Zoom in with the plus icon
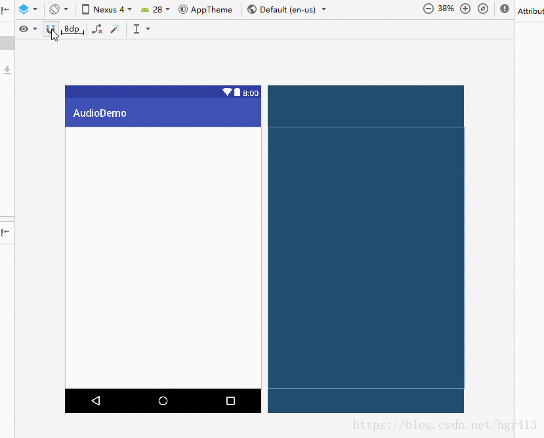The image size is (544, 438). [465, 9]
